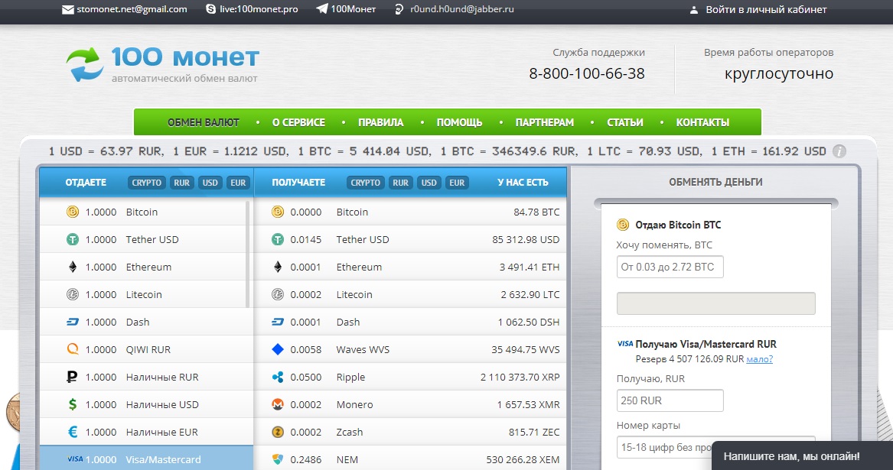The image size is (893, 470).
Task: Select Ethereum icon in the give column
Action: click(x=73, y=267)
